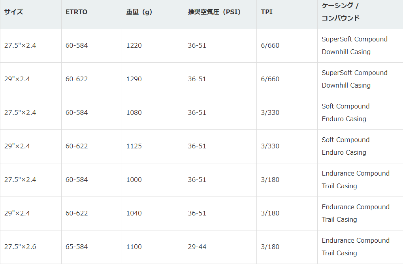The image size is (403, 264).
Task: Select the 1000 weight cell
Action: click(134, 180)
